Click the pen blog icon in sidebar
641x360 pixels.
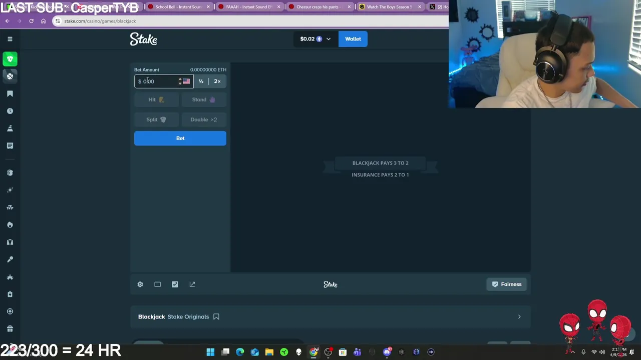coord(10,259)
